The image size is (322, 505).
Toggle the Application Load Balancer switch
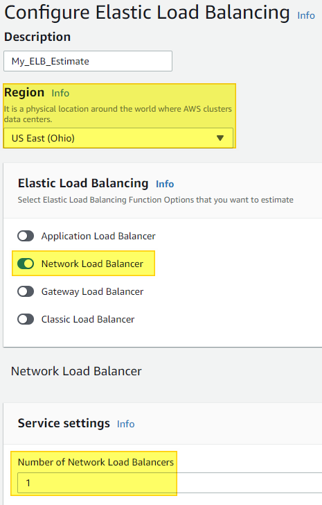[x=26, y=236]
